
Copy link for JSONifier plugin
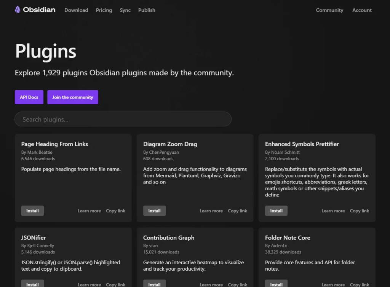coord(115,284)
